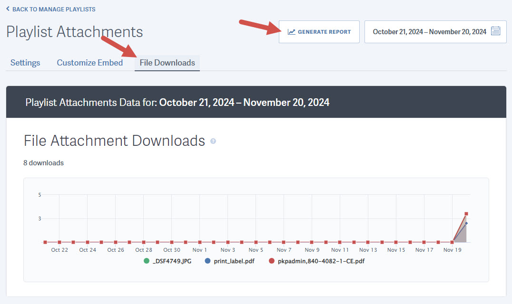Open the October 21 – November 20 date range

pyautogui.click(x=429, y=32)
